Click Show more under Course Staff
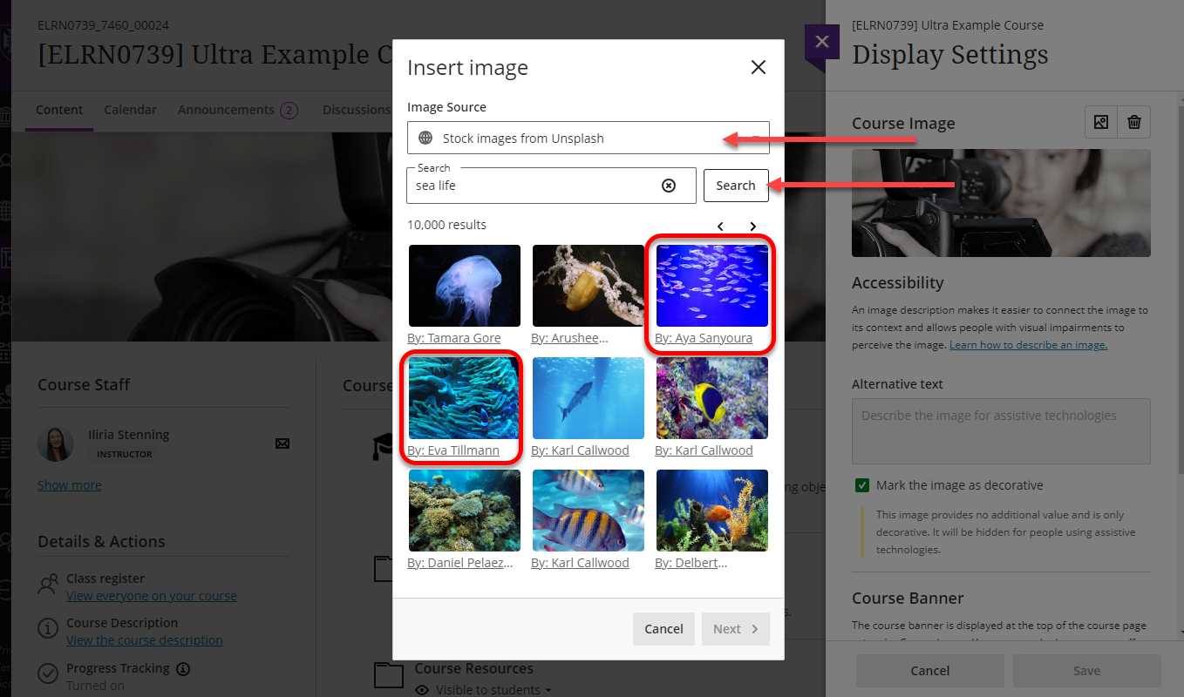The width and height of the screenshot is (1184, 697). pos(70,485)
